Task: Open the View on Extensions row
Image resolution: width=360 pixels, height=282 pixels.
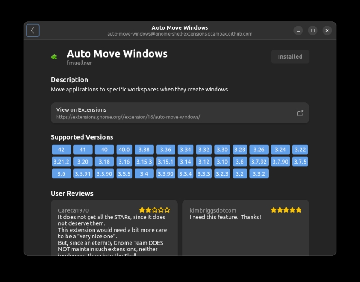Action: [180, 113]
